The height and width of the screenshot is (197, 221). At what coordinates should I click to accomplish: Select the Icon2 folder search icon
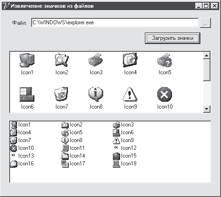(x=61, y=60)
